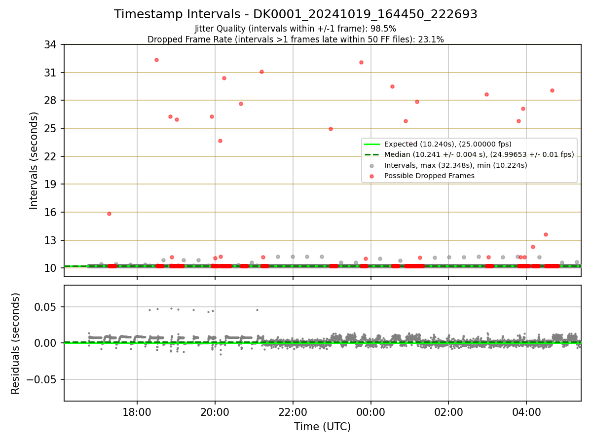Select the lone red point near 16 seconds
This screenshot has height=444, width=592.
(x=109, y=214)
